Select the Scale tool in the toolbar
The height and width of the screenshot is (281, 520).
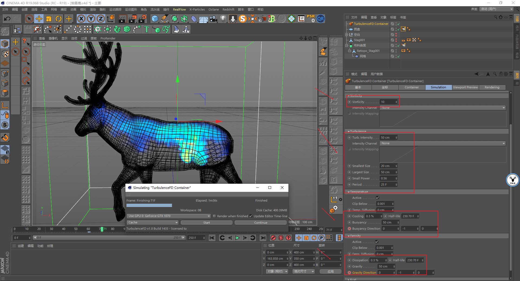pyautogui.click(x=49, y=19)
